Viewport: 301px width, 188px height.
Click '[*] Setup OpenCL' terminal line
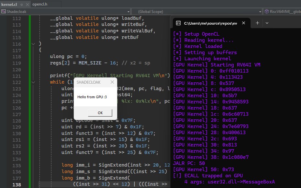point(196,34)
